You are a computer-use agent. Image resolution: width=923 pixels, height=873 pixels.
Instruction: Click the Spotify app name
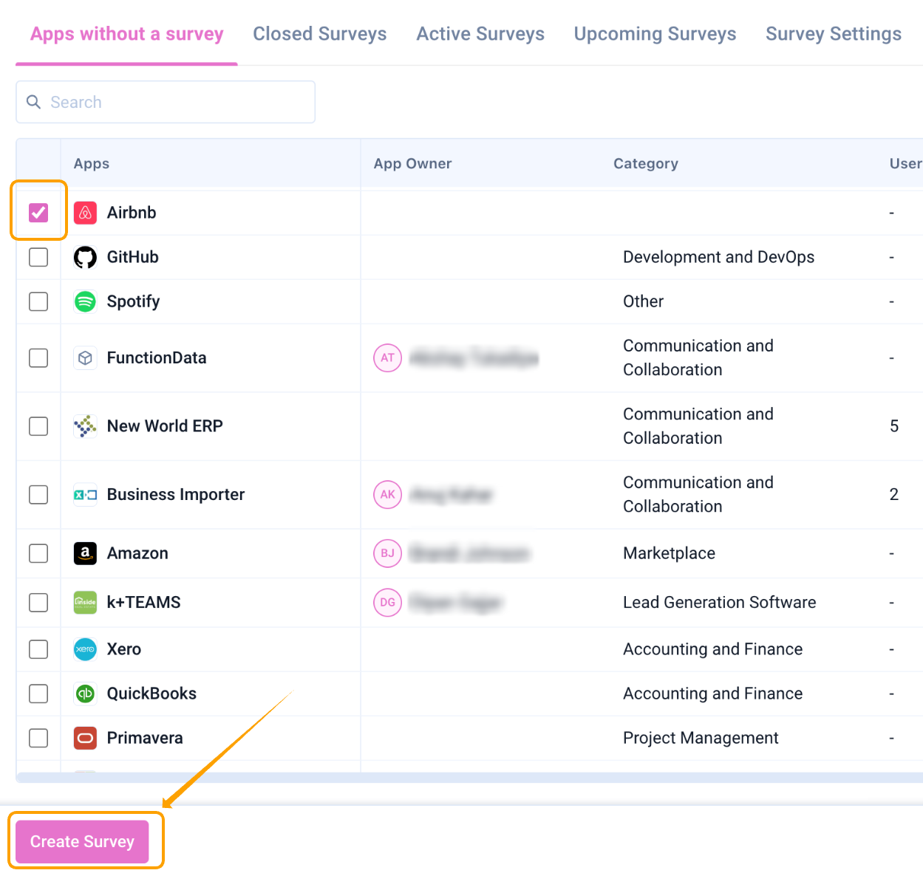tap(133, 301)
